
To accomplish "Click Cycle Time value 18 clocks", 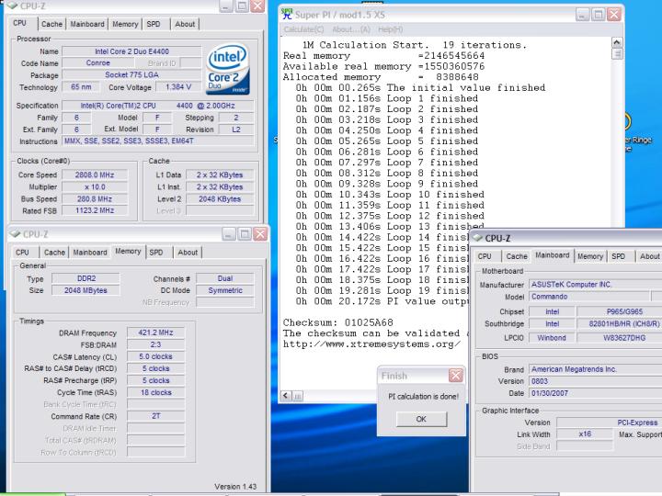I will [x=155, y=392].
